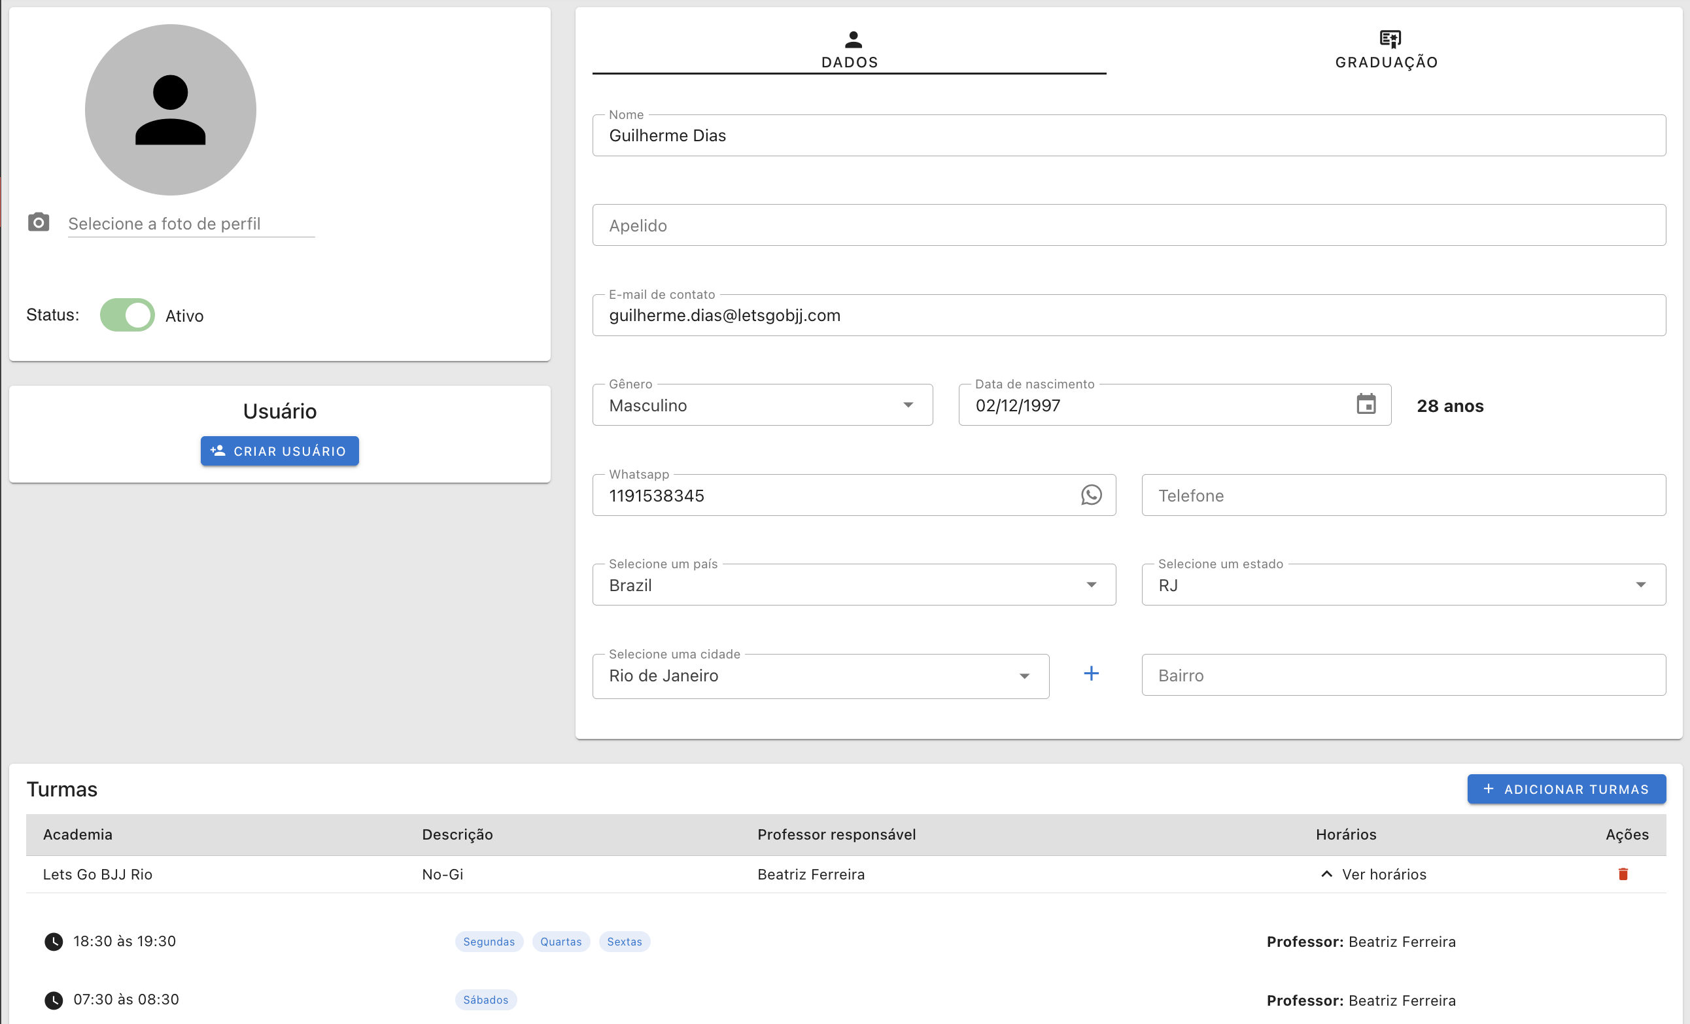
Task: Click the gray profile avatar placeholder
Action: pos(170,111)
